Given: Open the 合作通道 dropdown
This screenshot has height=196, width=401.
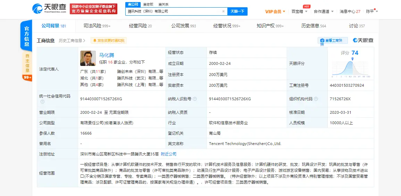Looking at the screenshot, I should 324,11.
